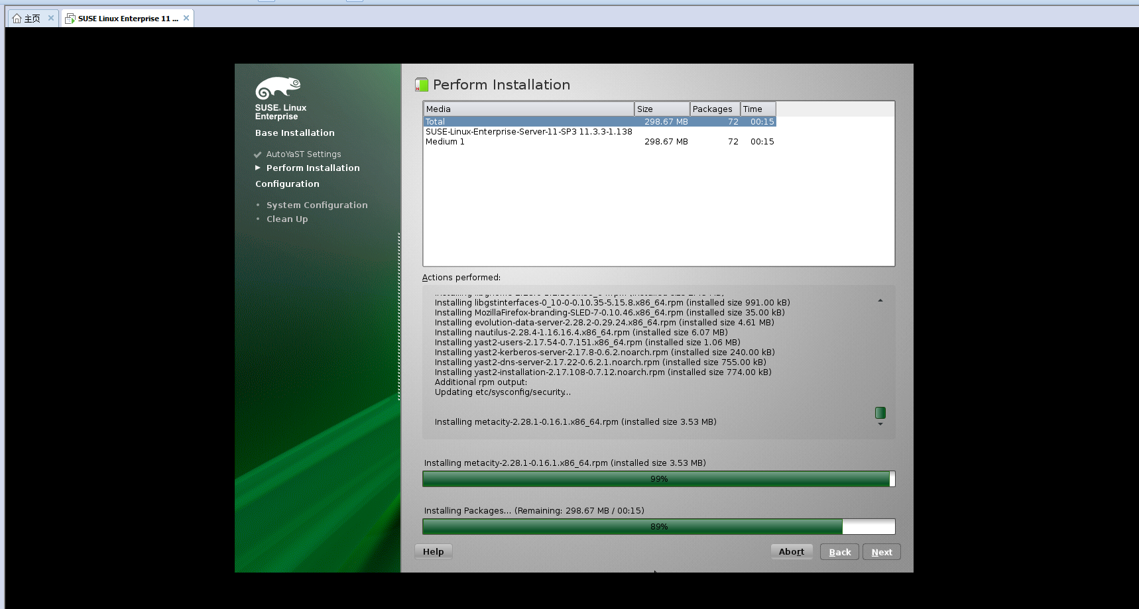The height and width of the screenshot is (609, 1139).
Task: Click the Actions performed label
Action: (x=461, y=278)
